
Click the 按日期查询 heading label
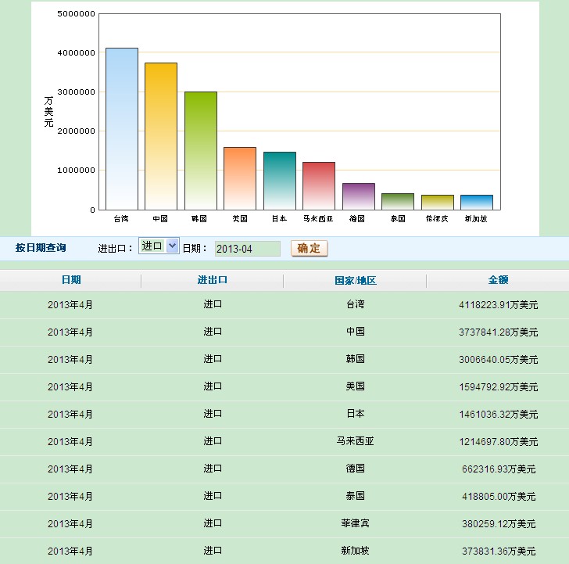pos(41,248)
